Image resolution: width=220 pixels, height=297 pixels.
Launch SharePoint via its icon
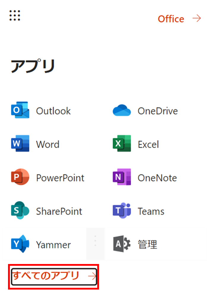coord(20,210)
